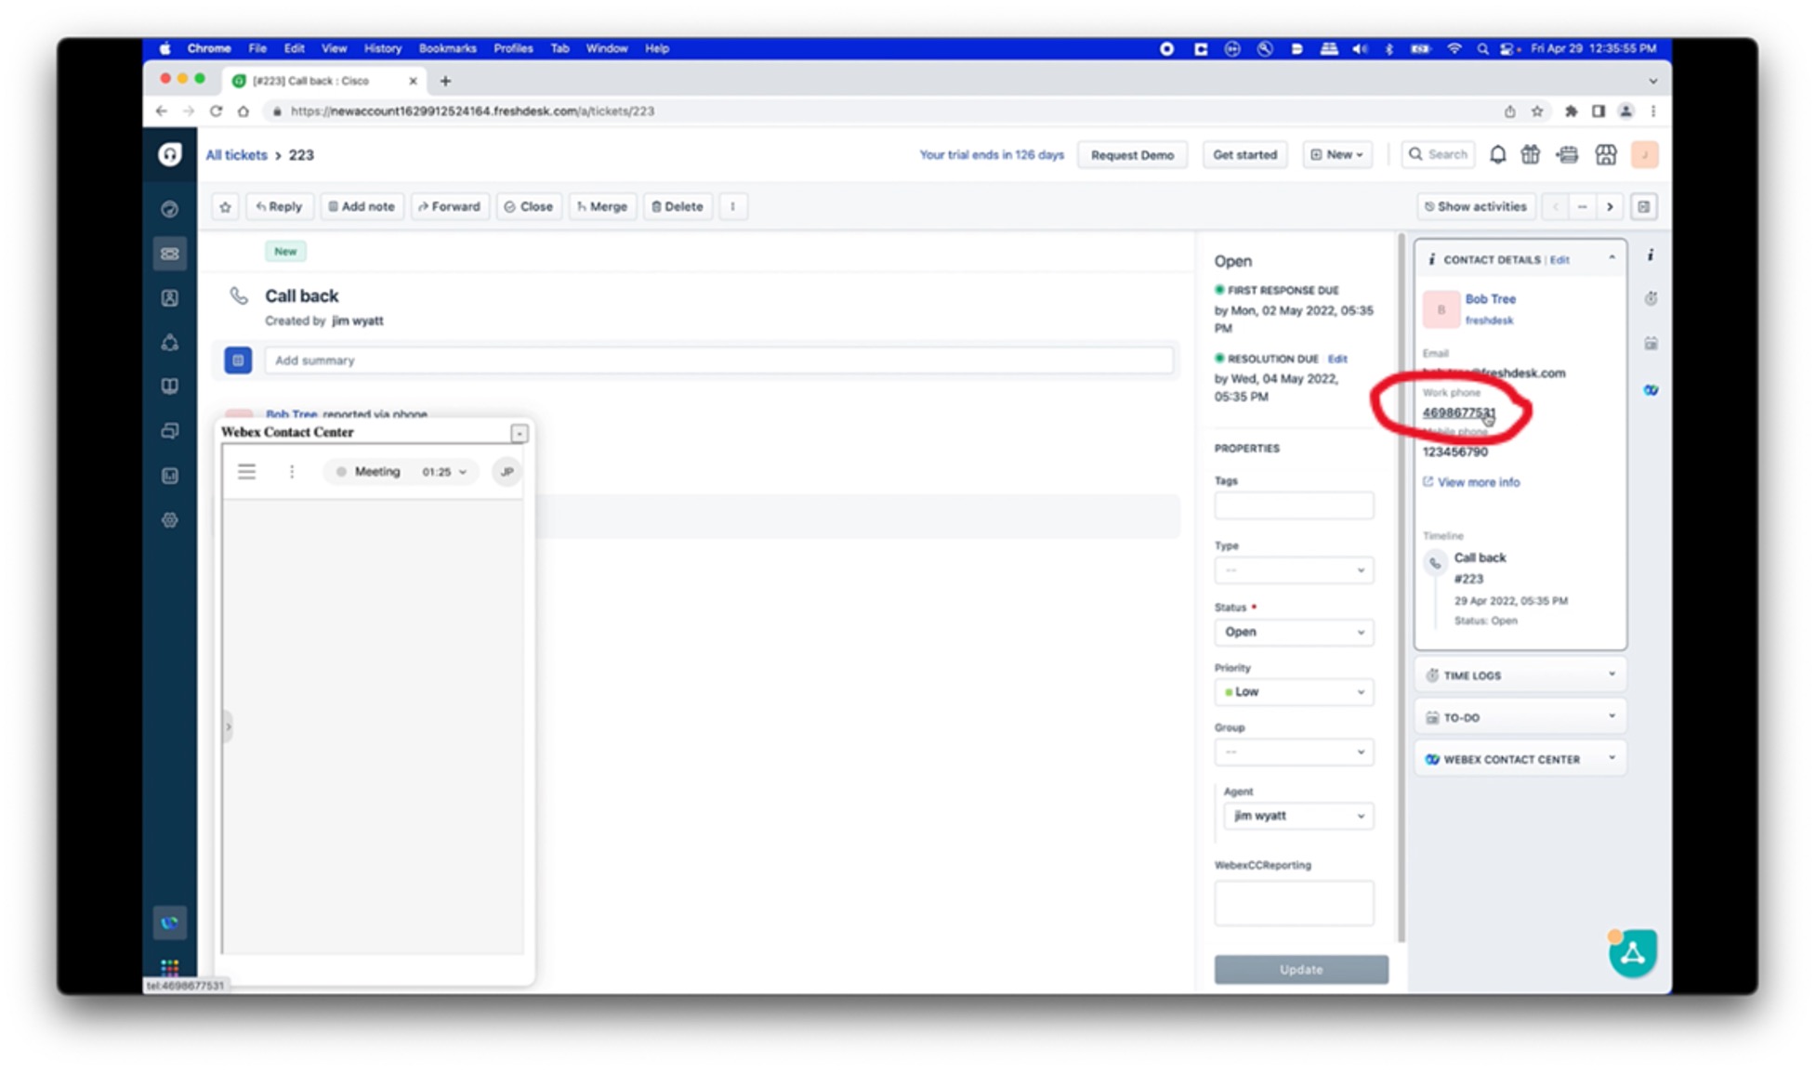Screen dimensions: 1816x1073
Task: Open the Chrome Profiles menu
Action: 513,48
